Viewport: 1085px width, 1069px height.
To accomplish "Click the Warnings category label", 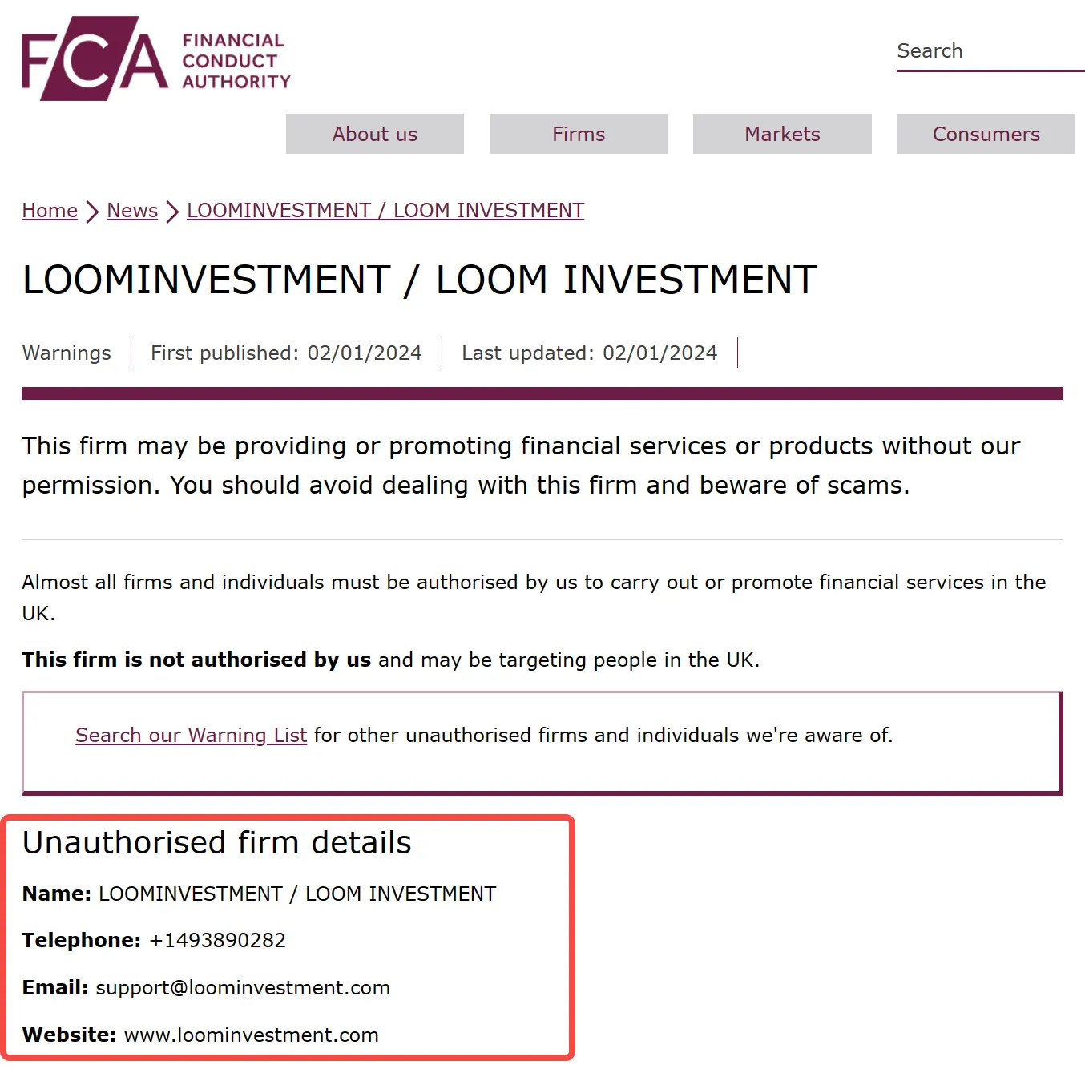I will click(67, 353).
